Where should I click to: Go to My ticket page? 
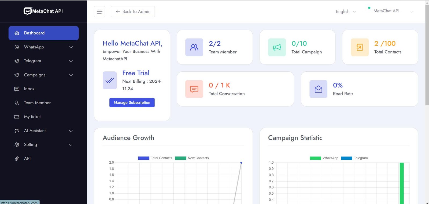(x=32, y=117)
